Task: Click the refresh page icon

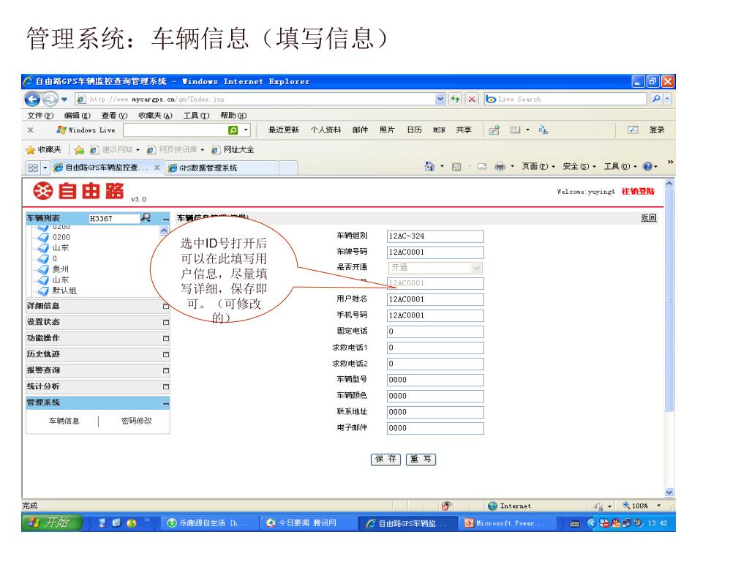Action: point(455,99)
